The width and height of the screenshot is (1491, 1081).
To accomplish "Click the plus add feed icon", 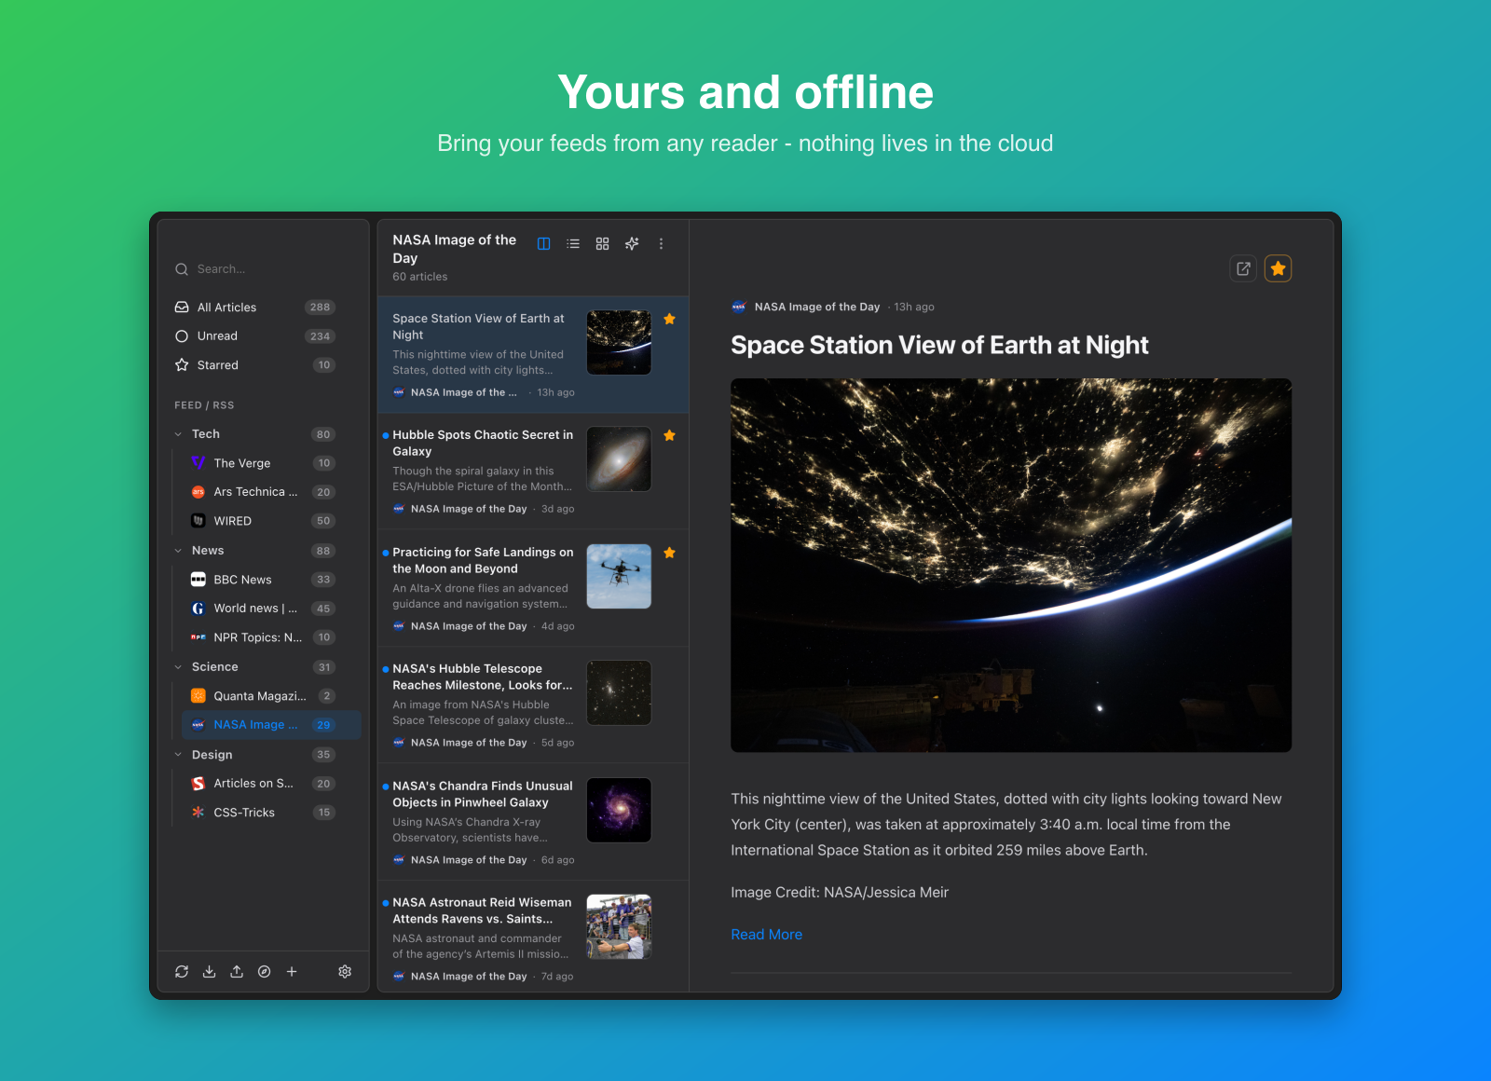I will coord(292,972).
